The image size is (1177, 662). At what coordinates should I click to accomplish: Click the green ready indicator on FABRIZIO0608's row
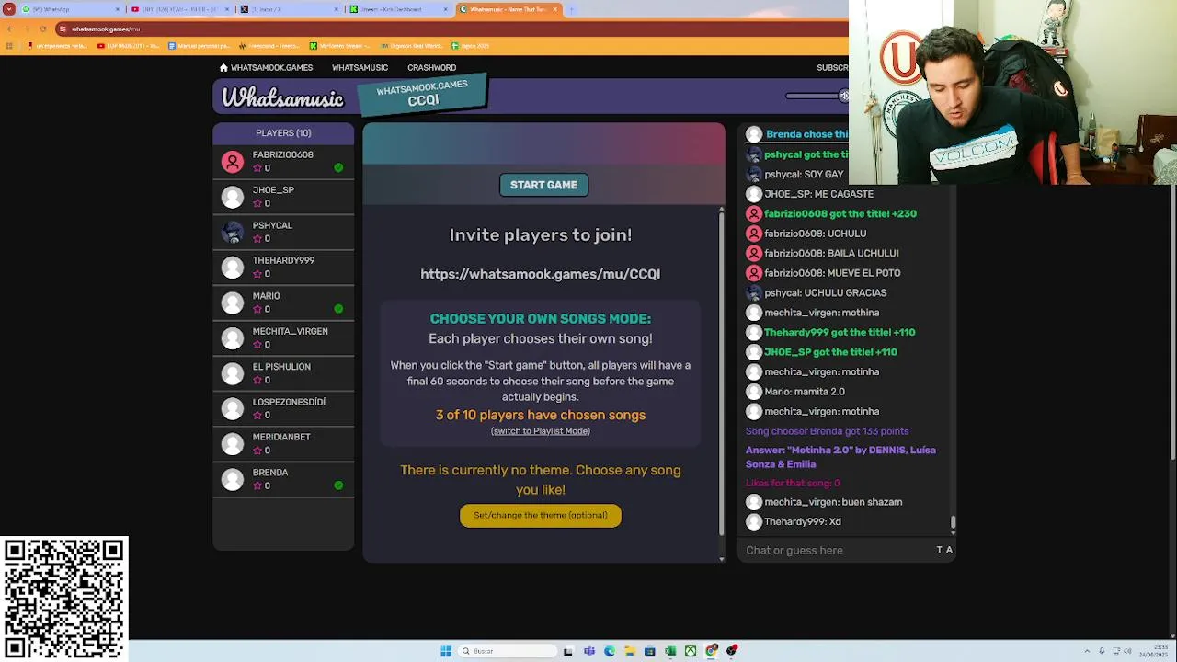(x=338, y=167)
